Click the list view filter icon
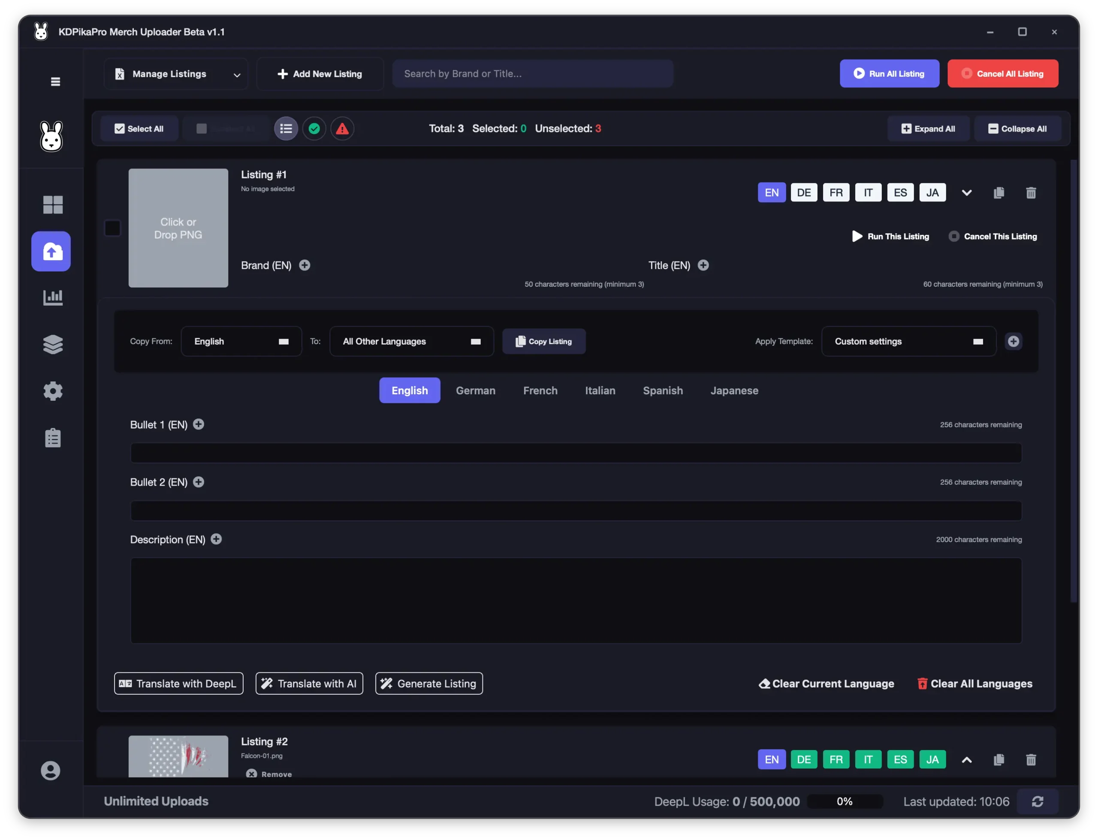The image size is (1098, 840). [286, 129]
